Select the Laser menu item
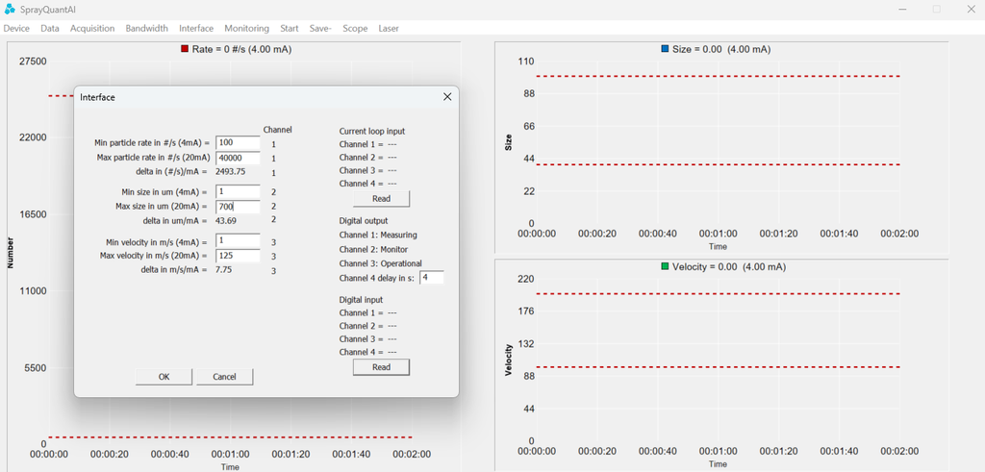The image size is (985, 472). [x=389, y=28]
